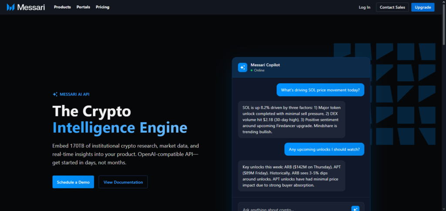Click the Schedule a Demo button

click(x=73, y=182)
